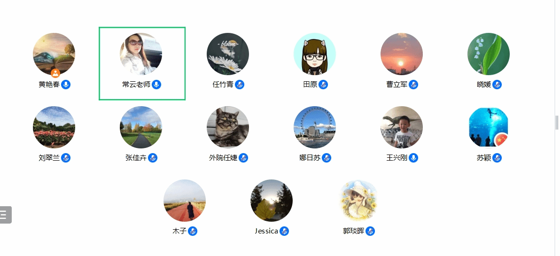Click the name label 郭琰晖
Screen dimensions: 560x256
point(354,231)
